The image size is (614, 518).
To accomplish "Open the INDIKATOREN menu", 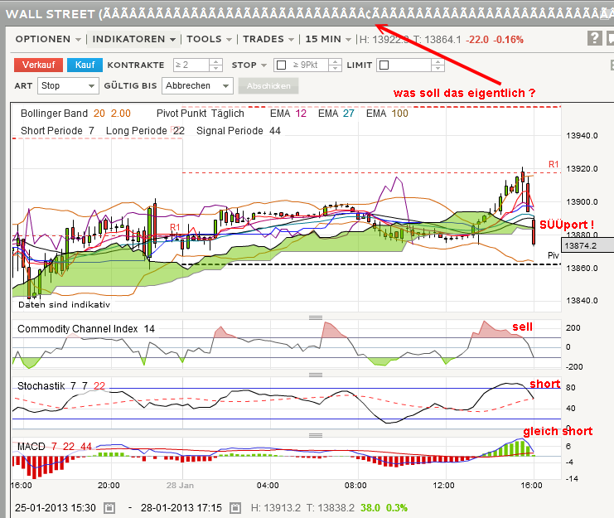I will point(133,39).
